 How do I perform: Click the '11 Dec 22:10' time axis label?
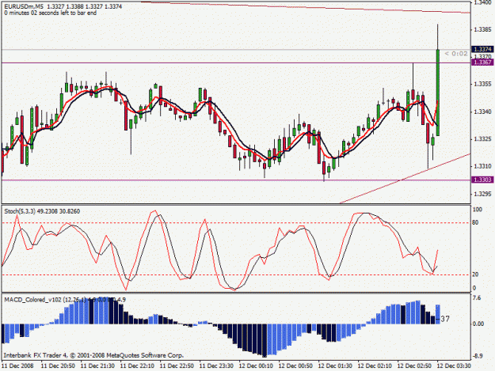click(137, 366)
